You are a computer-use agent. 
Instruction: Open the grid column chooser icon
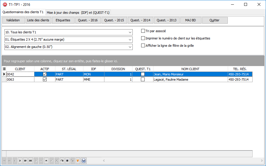coord(4,69)
